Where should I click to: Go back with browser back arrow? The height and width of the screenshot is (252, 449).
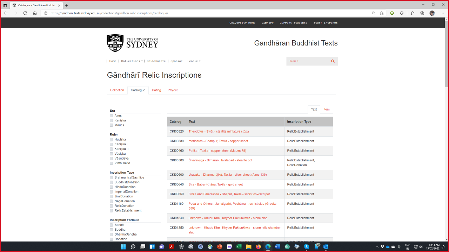(6, 13)
